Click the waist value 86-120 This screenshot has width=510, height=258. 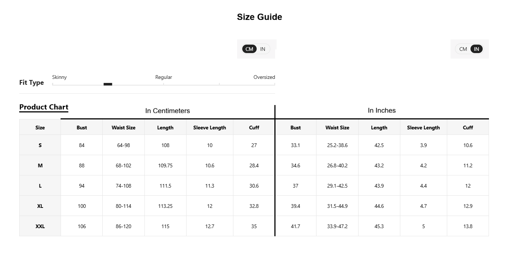123,226
